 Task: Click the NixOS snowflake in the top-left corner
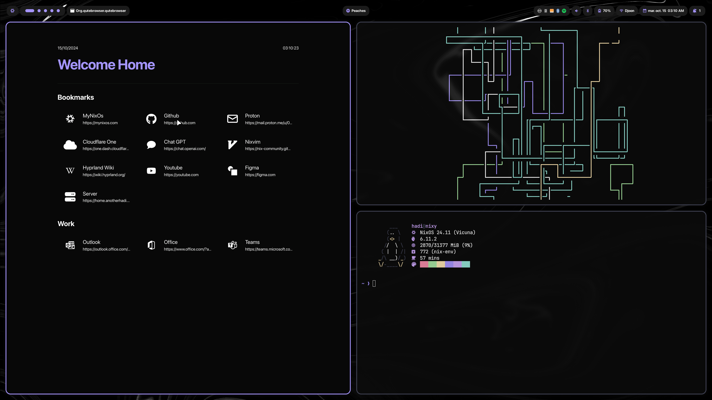(12, 11)
